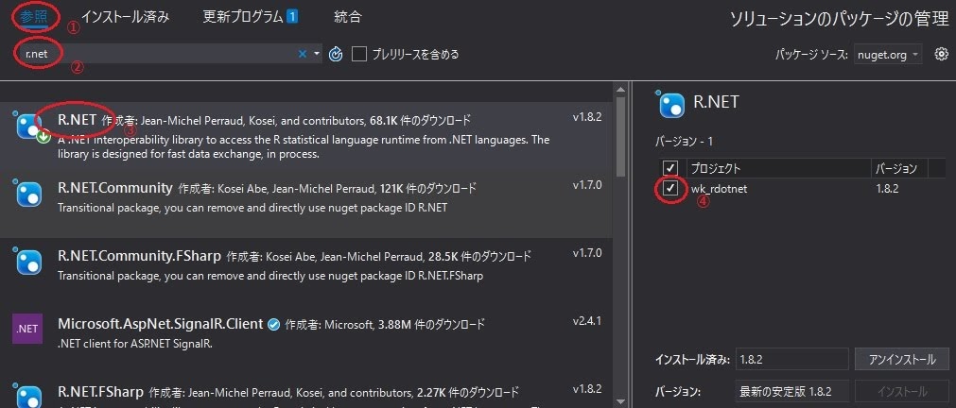The height and width of the screenshot is (408, 956).
Task: Click the r.net search input field
Action: tap(159, 54)
